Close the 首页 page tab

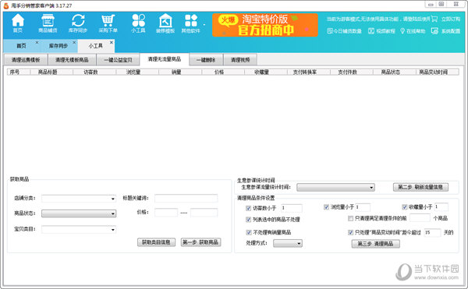[x=37, y=42]
